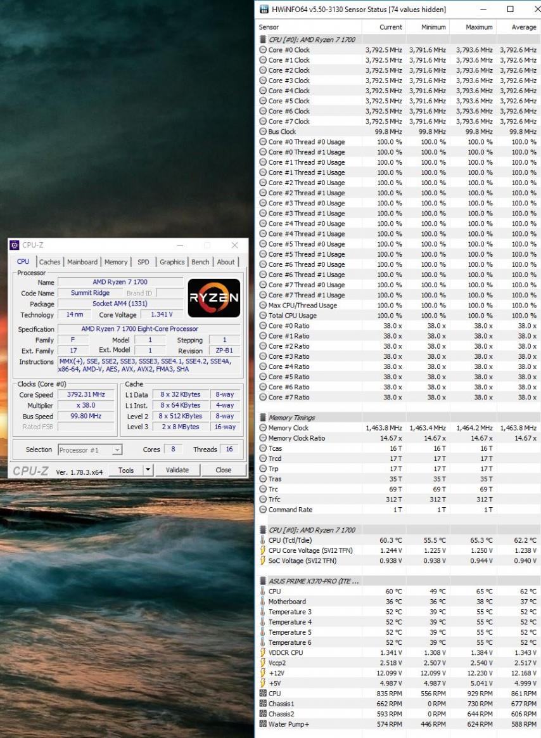Click the Memory Timings section icon

(x=263, y=417)
